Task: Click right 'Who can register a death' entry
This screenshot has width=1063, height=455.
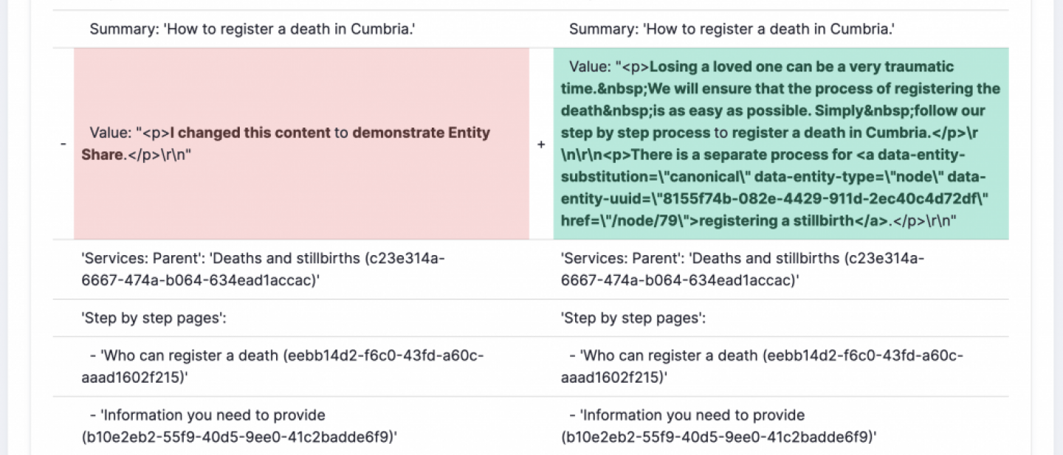Action: (x=763, y=366)
